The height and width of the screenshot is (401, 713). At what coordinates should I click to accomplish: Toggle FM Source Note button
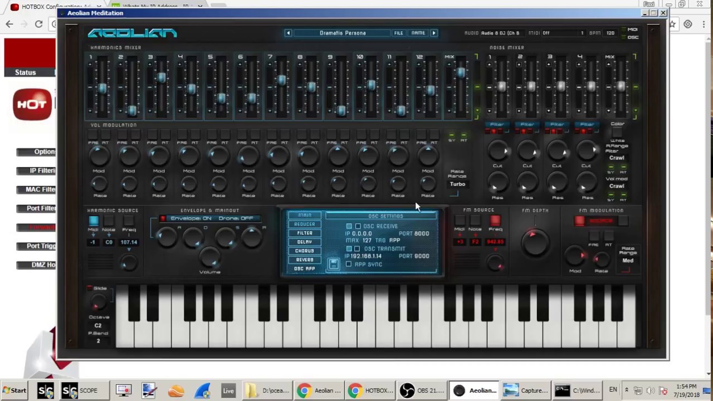(475, 222)
